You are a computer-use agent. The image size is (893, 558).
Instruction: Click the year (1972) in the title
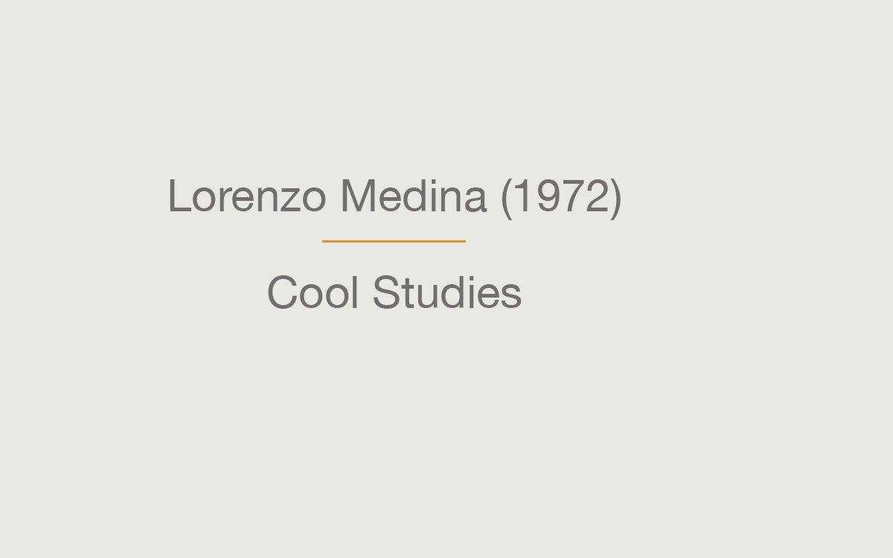[x=561, y=198]
